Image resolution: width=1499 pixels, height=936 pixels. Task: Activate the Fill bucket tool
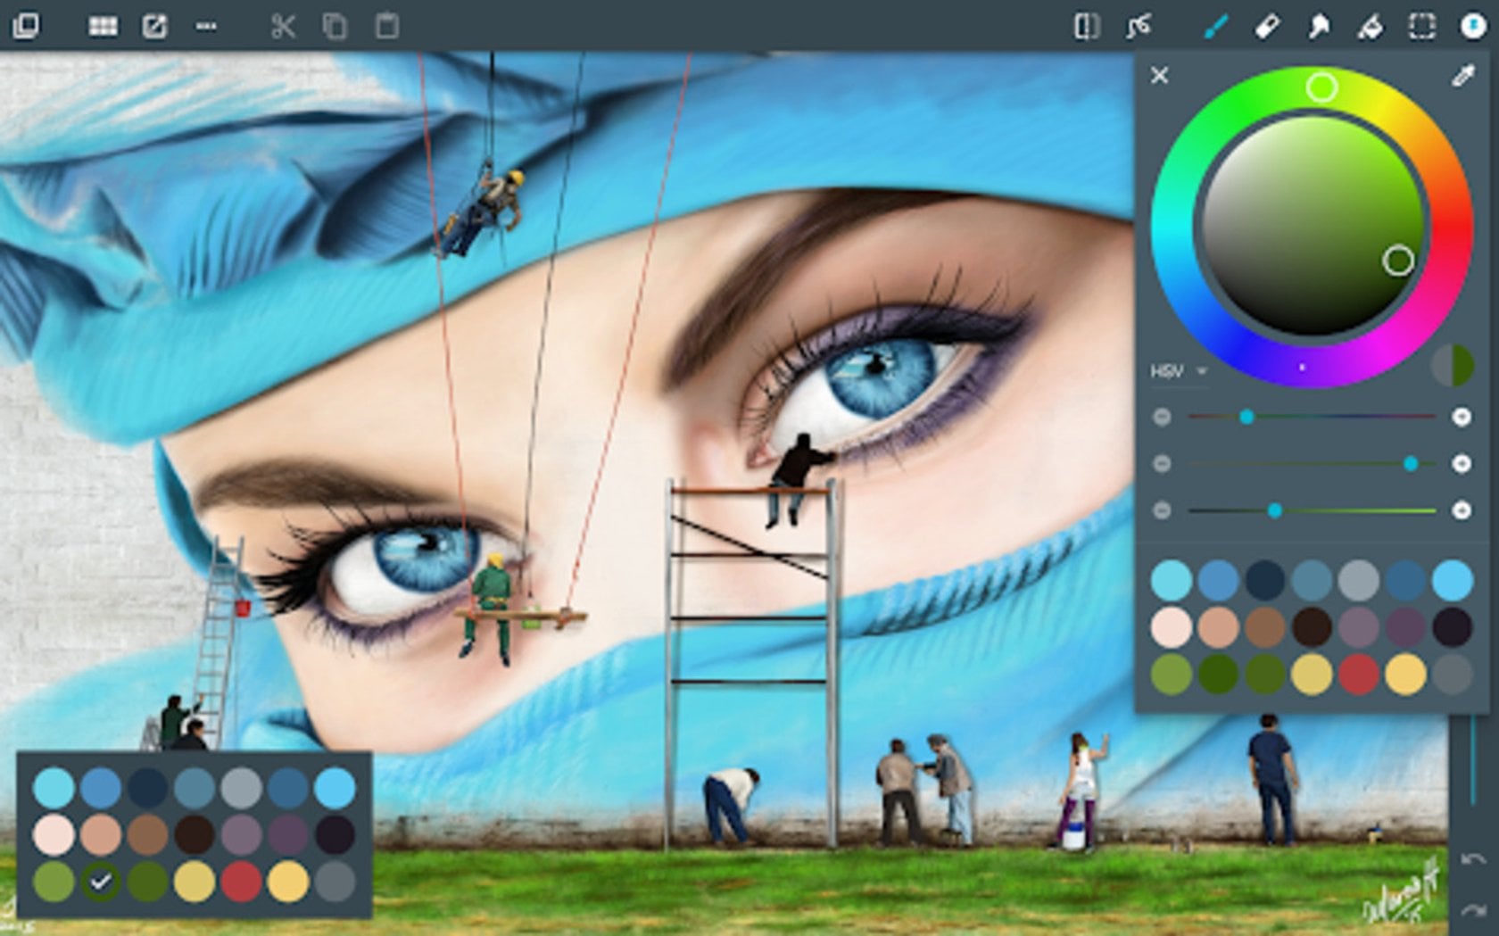pos(1369,28)
